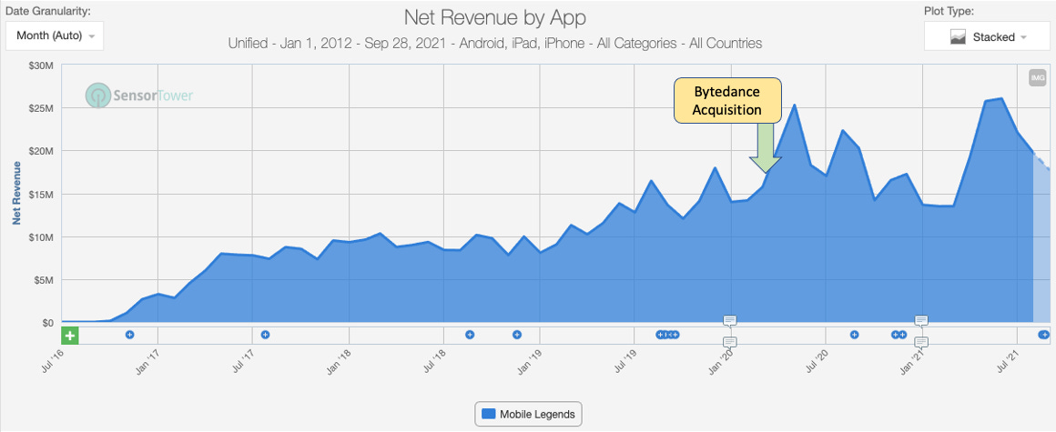Screen dimensions: 1056x432
Task: Open rightmost marker in the cluster after Jul '19
Action: (x=675, y=335)
